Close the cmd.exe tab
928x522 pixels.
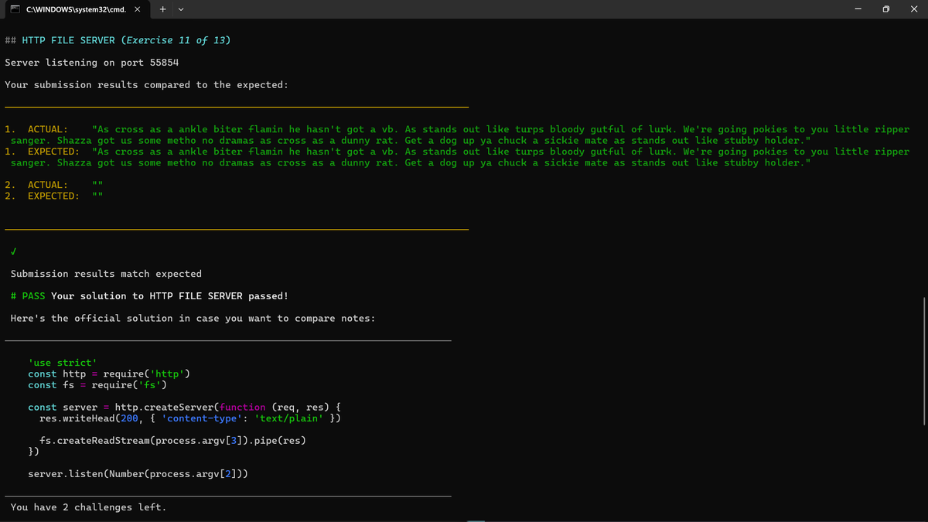(137, 10)
